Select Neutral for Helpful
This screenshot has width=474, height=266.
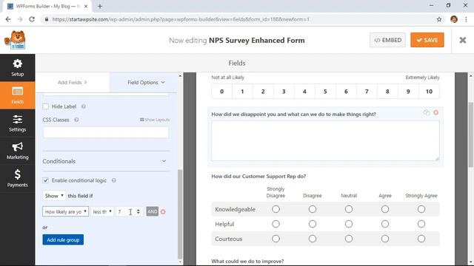tap(349, 224)
